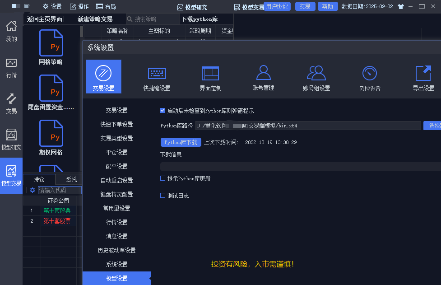Viewport: 441px width, 285px height.
Task: Enable 提示Python库更新 checkbox
Action: (163, 178)
